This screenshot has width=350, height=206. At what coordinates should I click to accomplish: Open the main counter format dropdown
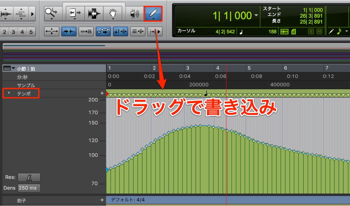click(256, 15)
